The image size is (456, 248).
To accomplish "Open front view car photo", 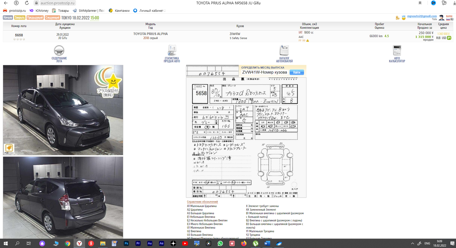I will click(63, 110).
